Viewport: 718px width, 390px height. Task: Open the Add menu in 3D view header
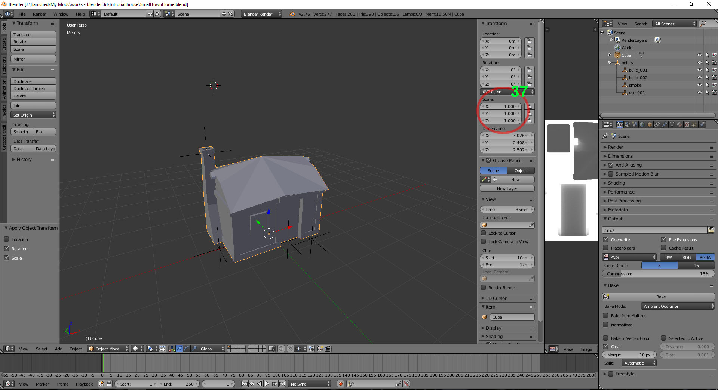(58, 349)
